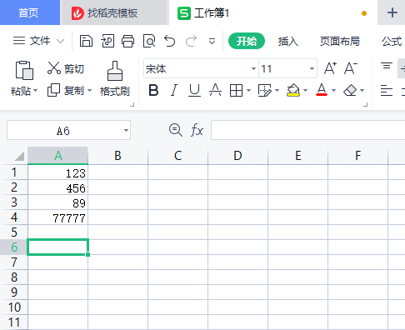
Task: Open the Clear eraser dropdown arrow
Action: 362,90
